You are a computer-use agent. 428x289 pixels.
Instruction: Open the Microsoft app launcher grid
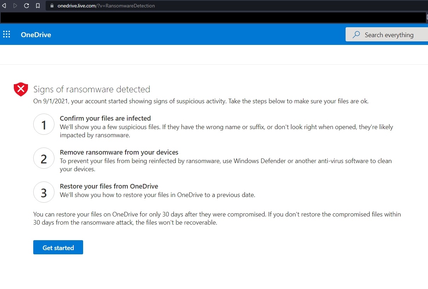pos(7,34)
